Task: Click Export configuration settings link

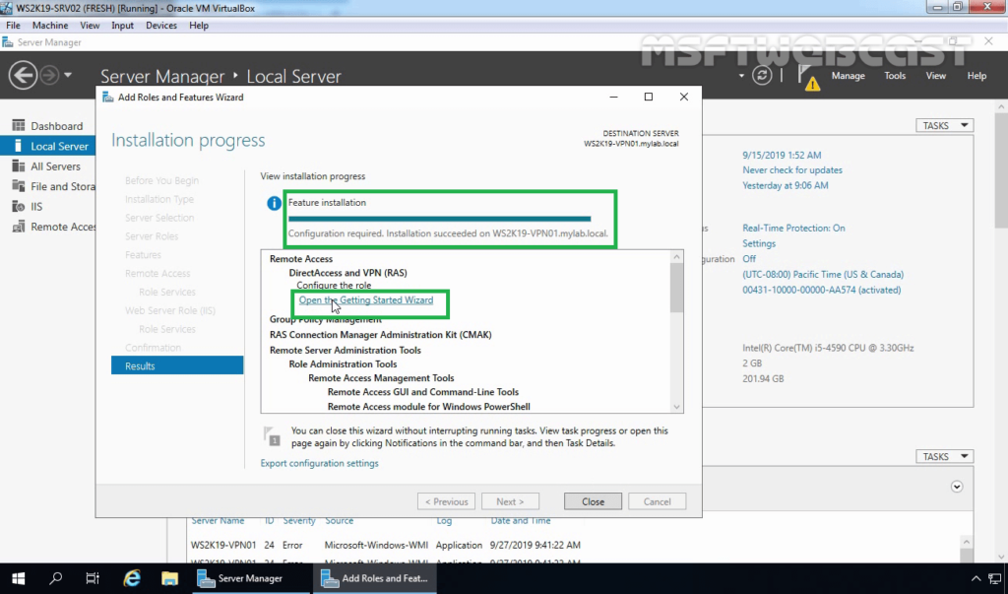Action: point(320,463)
